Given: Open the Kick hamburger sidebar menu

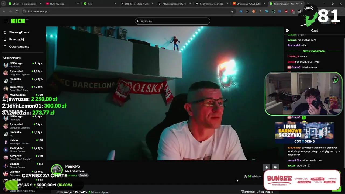Looking at the screenshot, I should (x=6, y=21).
